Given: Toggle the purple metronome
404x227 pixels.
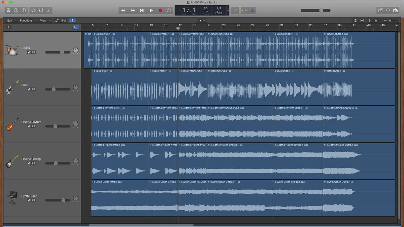Looking at the screenshot, I should 252,10.
